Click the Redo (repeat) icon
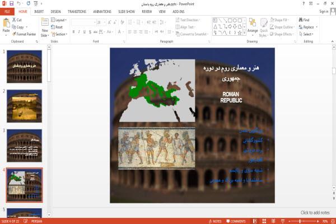Image resolution: width=336 pixels, height=224 pixels. [29, 3]
